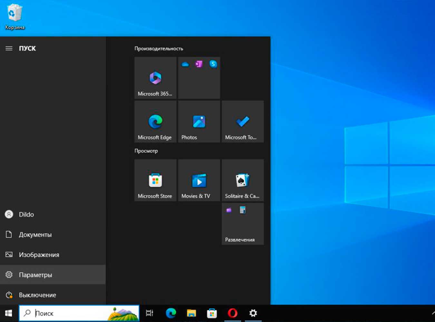The height and width of the screenshot is (322, 435).
Task: Open the Microsoft To Do tile
Action: (x=243, y=121)
